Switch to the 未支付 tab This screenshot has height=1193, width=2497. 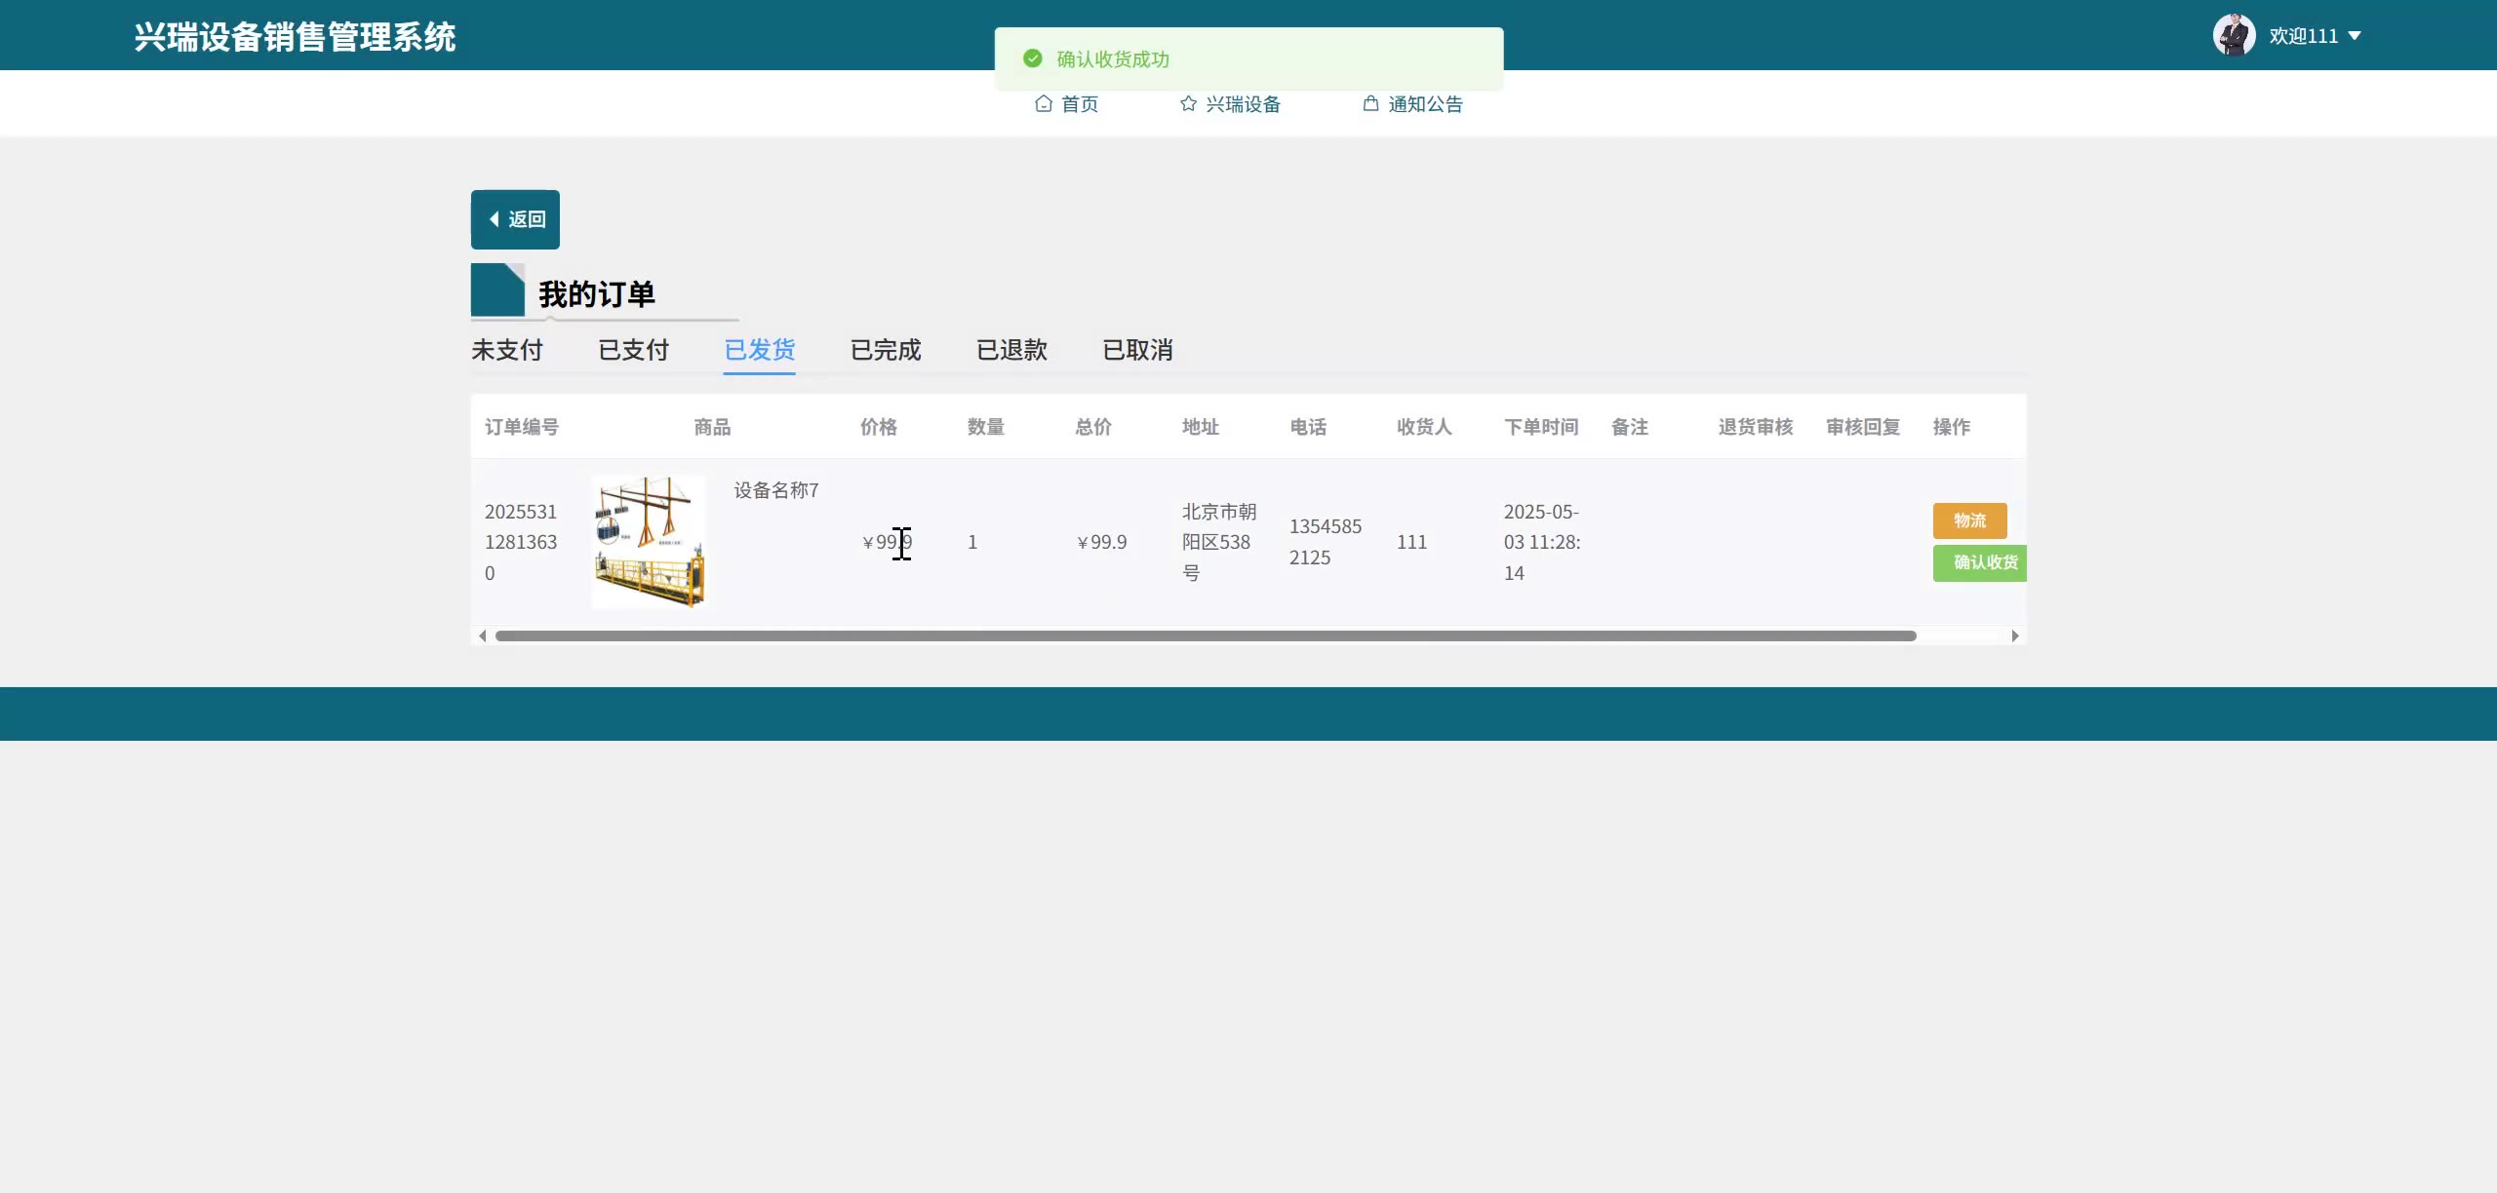point(506,350)
